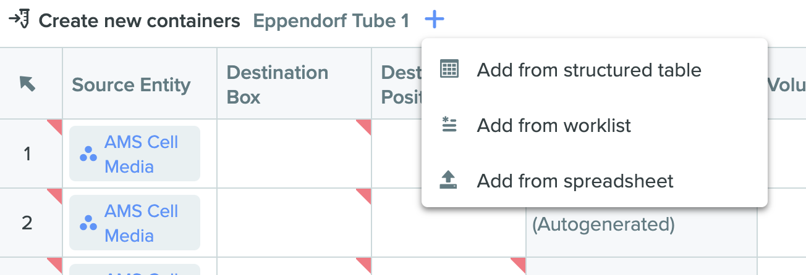This screenshot has width=806, height=275.
Task: Click the blue plus add icon
Action: 435,20
